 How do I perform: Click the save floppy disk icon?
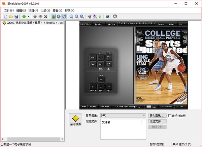tap(16, 17)
